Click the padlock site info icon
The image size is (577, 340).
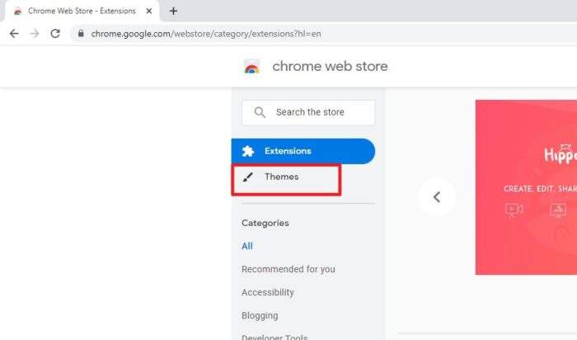pos(81,34)
